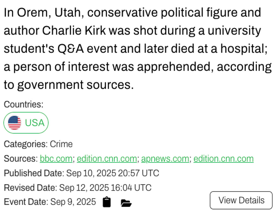Click the American flag icon

(x=15, y=123)
